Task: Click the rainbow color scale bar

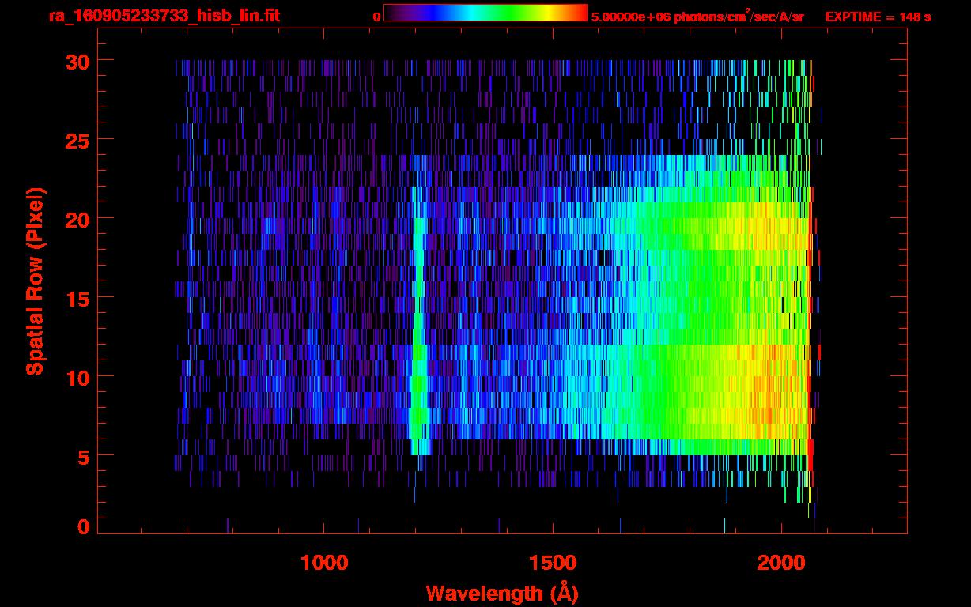Action: coord(485,13)
